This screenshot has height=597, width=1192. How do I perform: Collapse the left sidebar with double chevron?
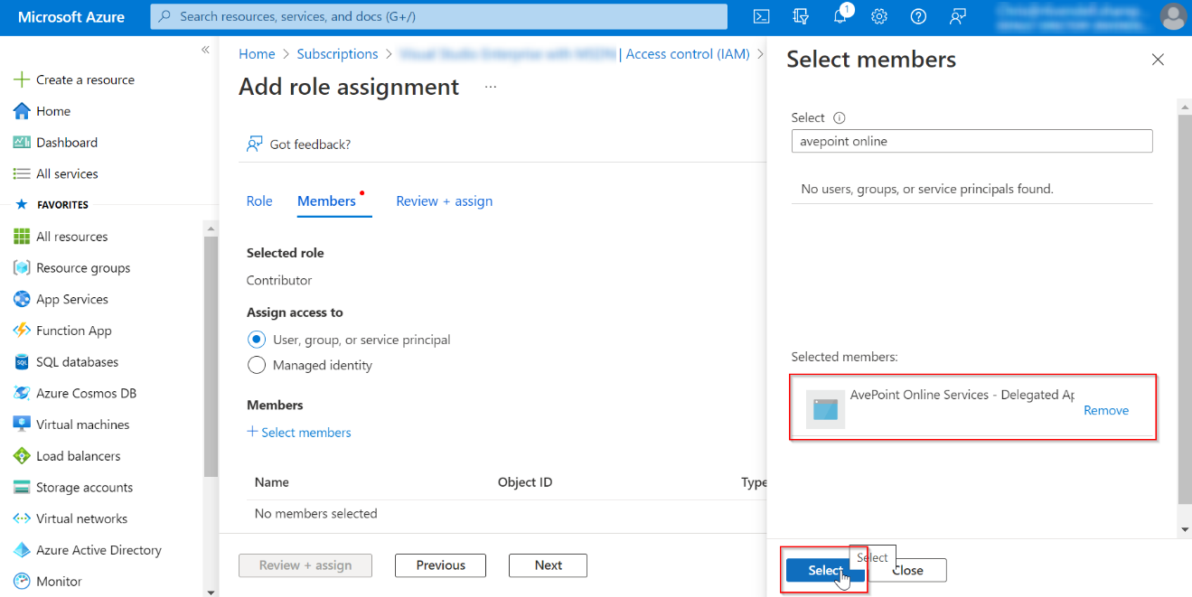205,50
